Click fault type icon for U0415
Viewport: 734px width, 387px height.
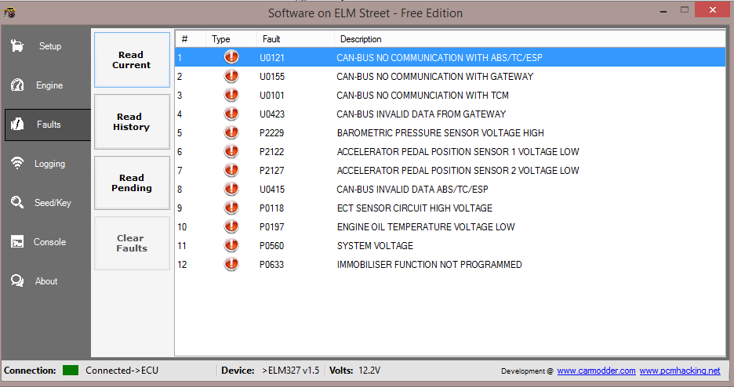231,189
